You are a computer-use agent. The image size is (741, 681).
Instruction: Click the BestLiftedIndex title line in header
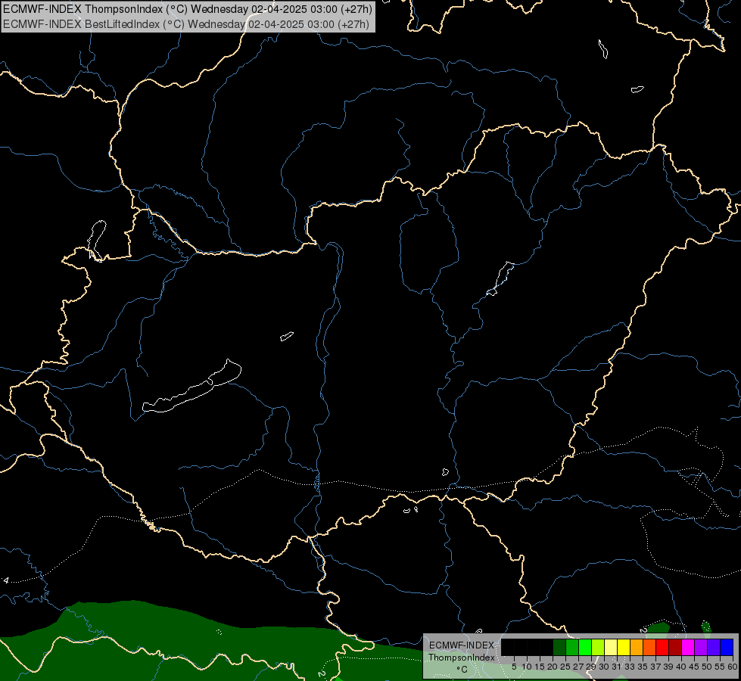click(x=185, y=24)
